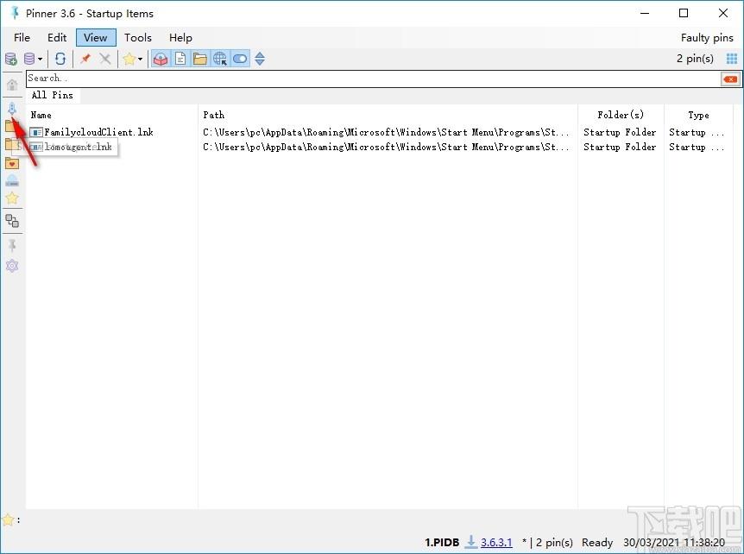744x554 pixels.
Task: Click the blue up/down arrows icon
Action: tap(260, 59)
